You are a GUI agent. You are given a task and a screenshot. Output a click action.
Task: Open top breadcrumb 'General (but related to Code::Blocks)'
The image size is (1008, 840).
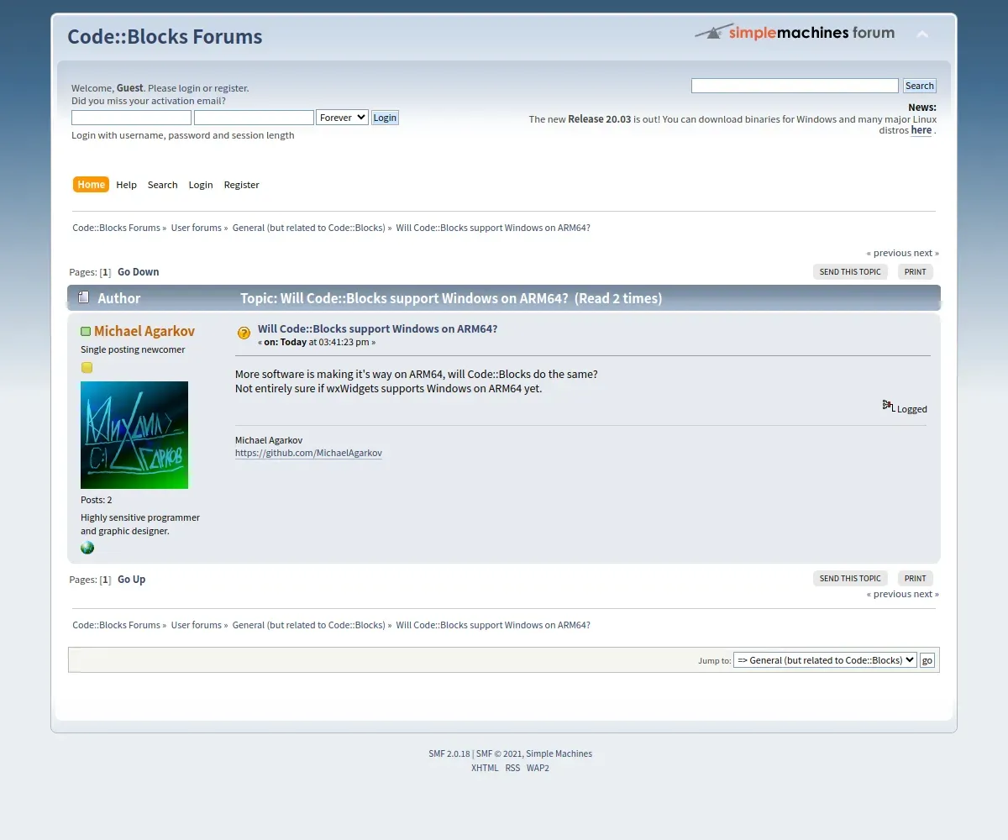[x=309, y=228]
